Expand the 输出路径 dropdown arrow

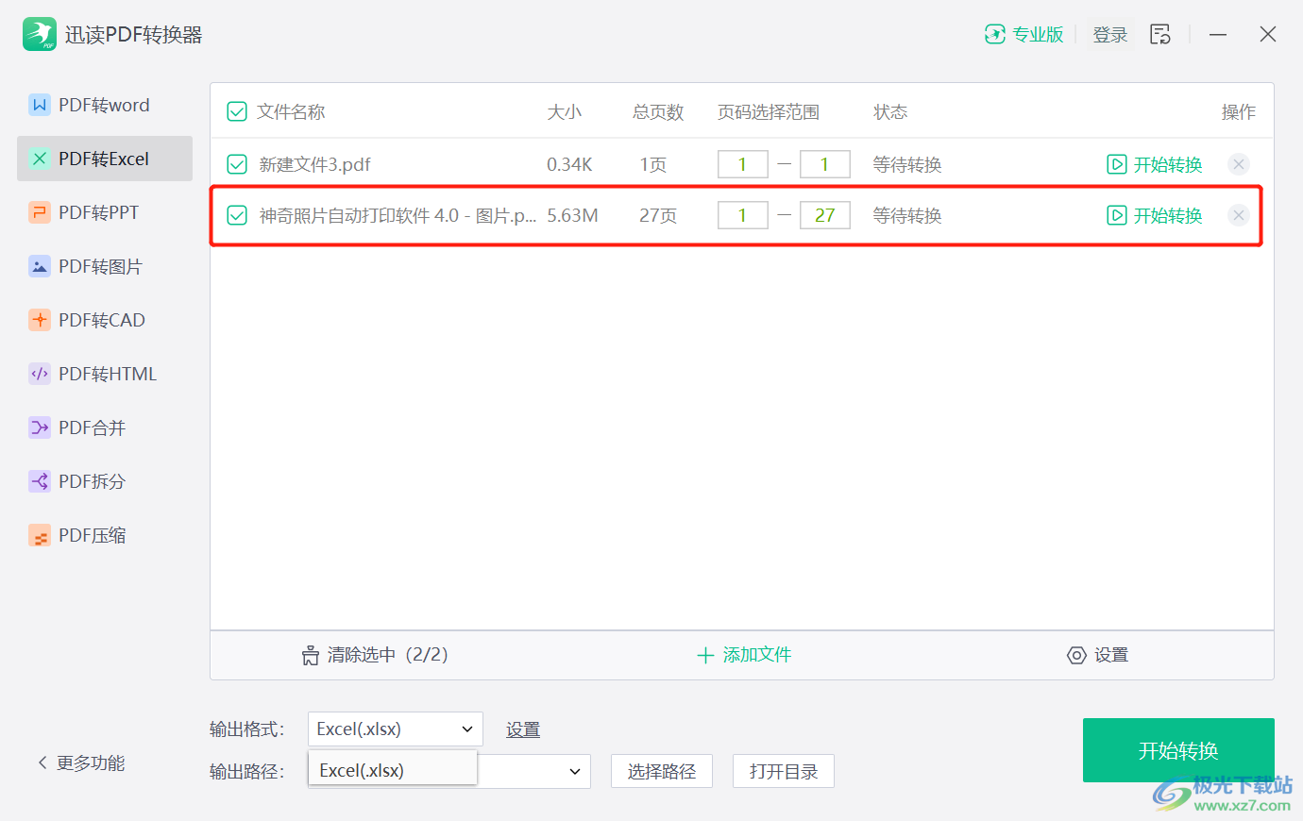click(x=574, y=772)
